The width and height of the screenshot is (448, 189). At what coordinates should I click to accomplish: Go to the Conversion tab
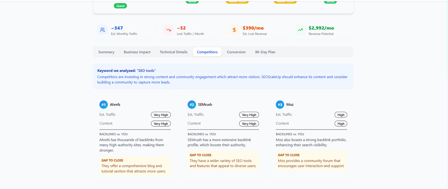click(236, 52)
